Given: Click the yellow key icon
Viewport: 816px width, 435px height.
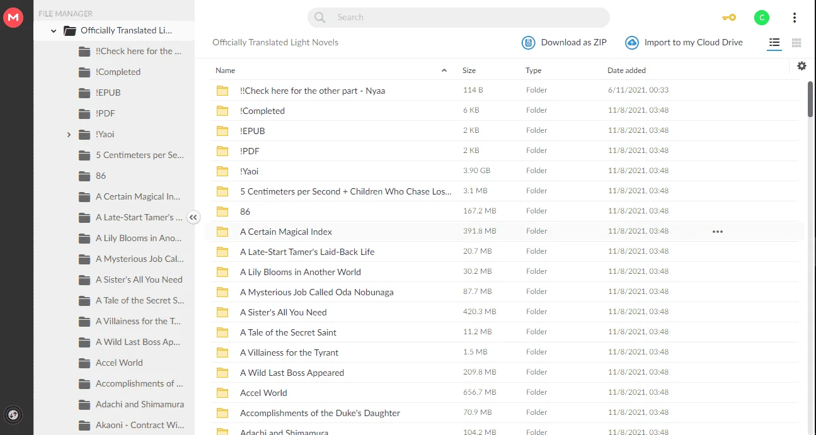Looking at the screenshot, I should [x=729, y=18].
